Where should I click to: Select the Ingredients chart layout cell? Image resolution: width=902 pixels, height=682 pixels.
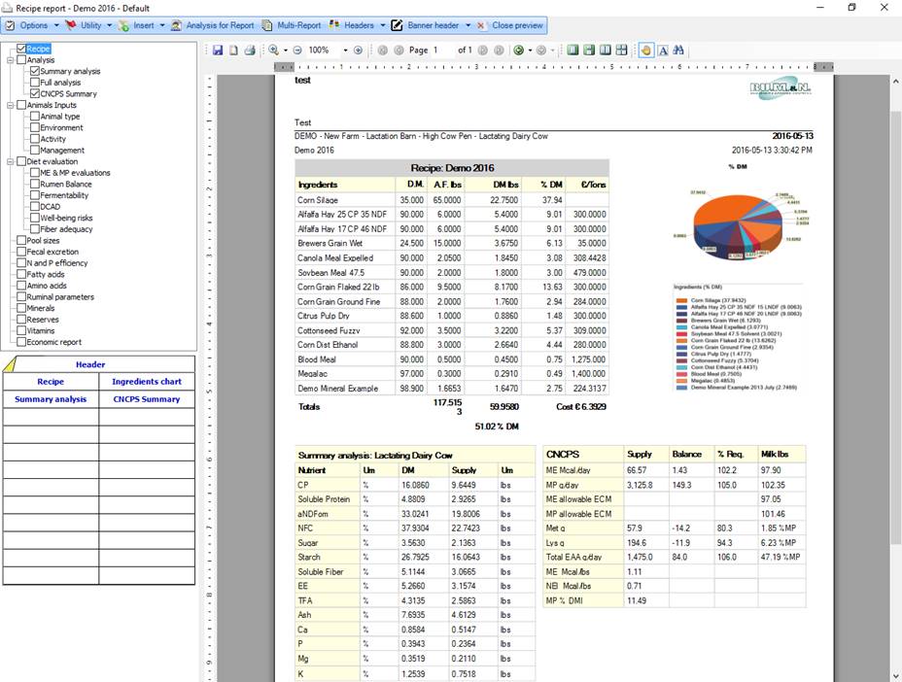[147, 382]
